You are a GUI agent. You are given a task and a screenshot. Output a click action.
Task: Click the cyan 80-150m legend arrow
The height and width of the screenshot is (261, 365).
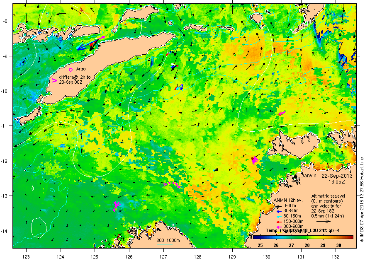[x=279, y=216]
